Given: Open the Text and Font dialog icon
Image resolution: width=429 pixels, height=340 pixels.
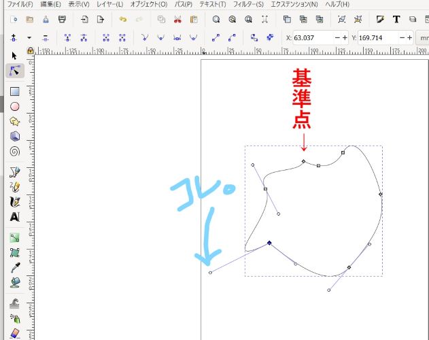Looking at the screenshot, I should pyautogui.click(x=396, y=19).
